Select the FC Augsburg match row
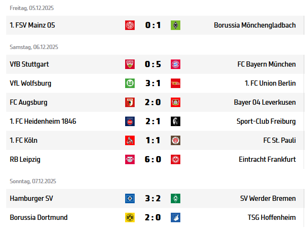The height and width of the screenshot is (237, 305). [x=71, y=102]
